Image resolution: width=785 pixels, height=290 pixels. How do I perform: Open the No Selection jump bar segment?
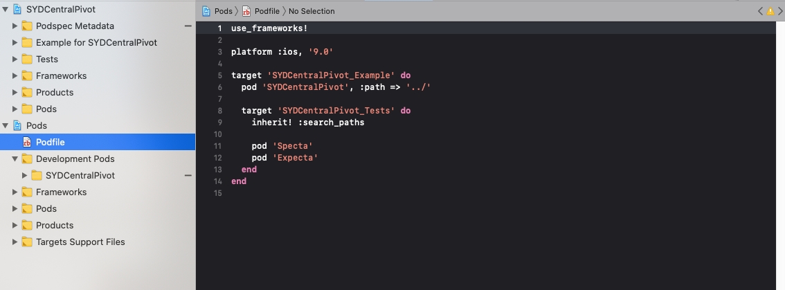pos(312,11)
